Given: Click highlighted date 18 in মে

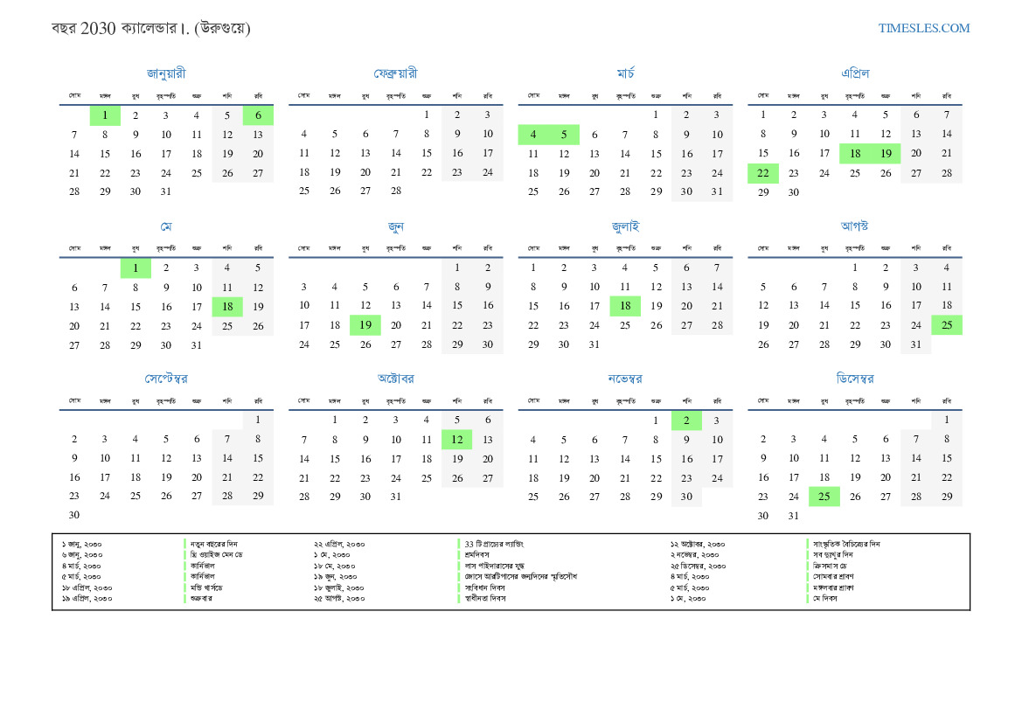Looking at the screenshot, I should click(x=227, y=306).
